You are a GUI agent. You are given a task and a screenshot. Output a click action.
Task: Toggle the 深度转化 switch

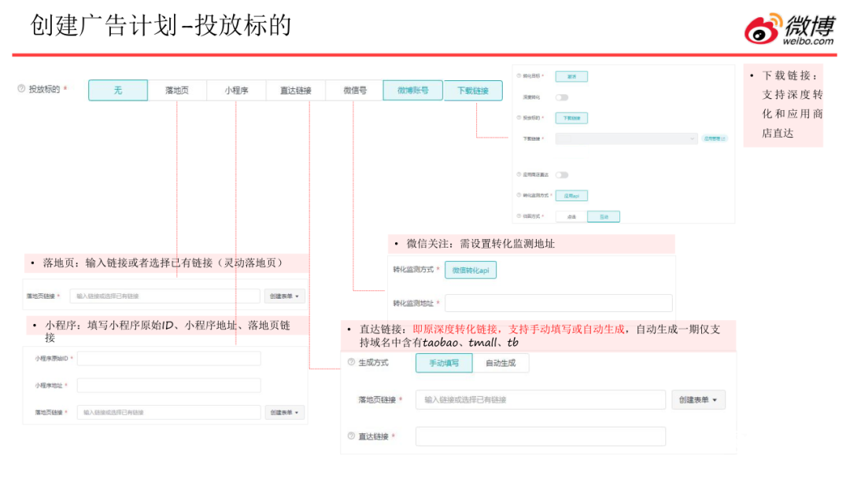(x=562, y=97)
